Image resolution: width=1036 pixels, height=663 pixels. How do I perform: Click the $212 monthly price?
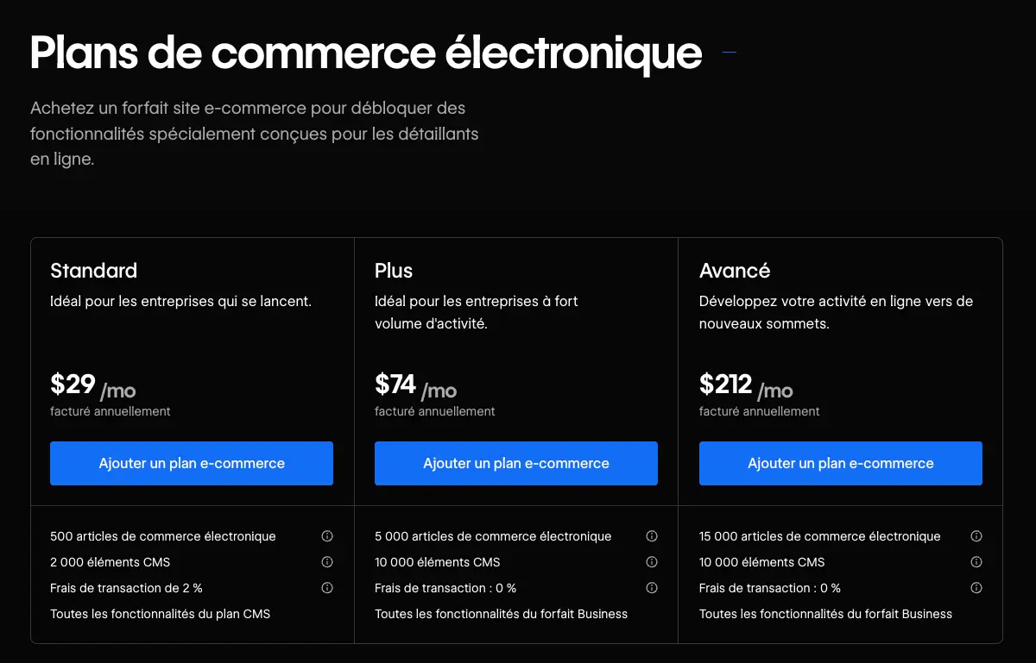(x=724, y=385)
